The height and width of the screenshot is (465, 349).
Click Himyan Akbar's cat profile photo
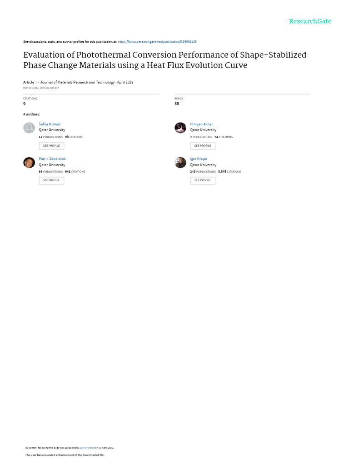click(x=180, y=128)
